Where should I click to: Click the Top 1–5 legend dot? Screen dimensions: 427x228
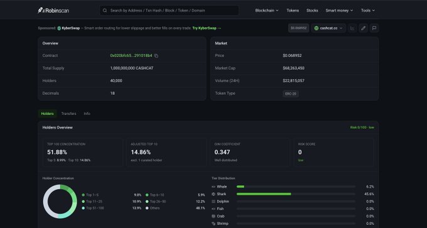click(x=83, y=195)
